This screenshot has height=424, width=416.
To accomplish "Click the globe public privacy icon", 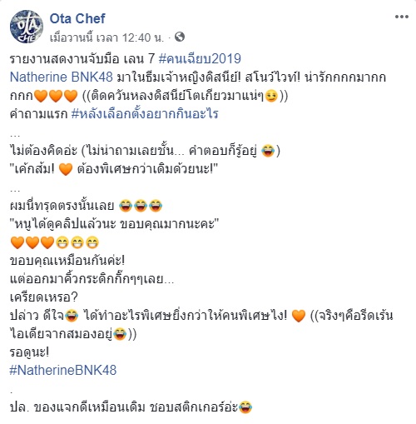I will (x=180, y=37).
